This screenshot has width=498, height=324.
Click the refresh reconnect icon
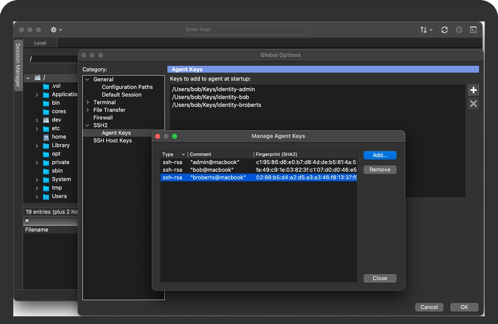(x=444, y=30)
